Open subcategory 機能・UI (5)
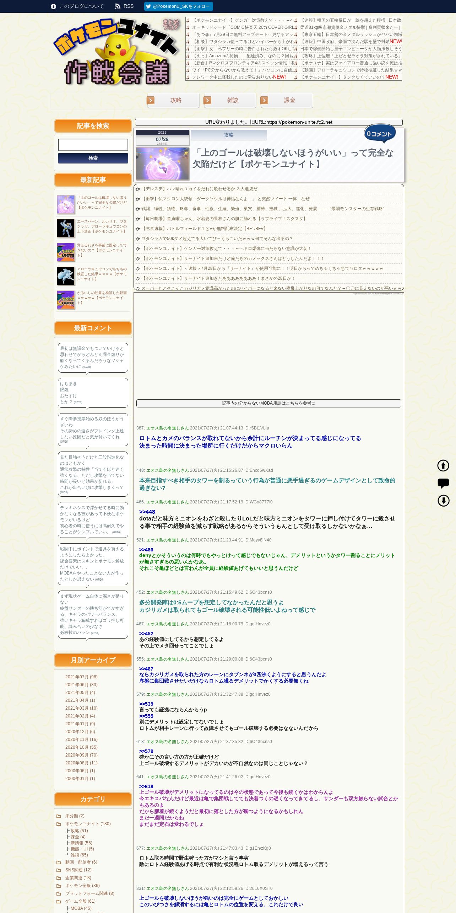 tap(82, 849)
